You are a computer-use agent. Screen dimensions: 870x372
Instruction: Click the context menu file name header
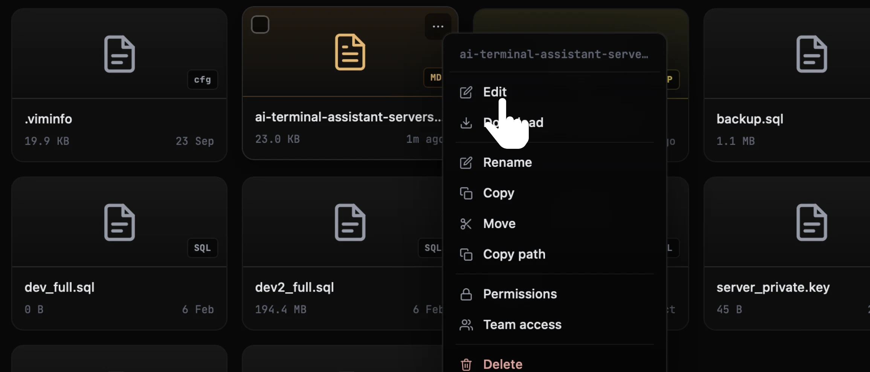click(x=554, y=54)
